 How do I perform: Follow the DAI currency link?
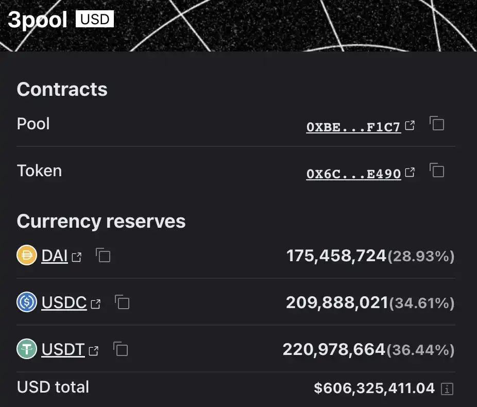click(x=55, y=256)
